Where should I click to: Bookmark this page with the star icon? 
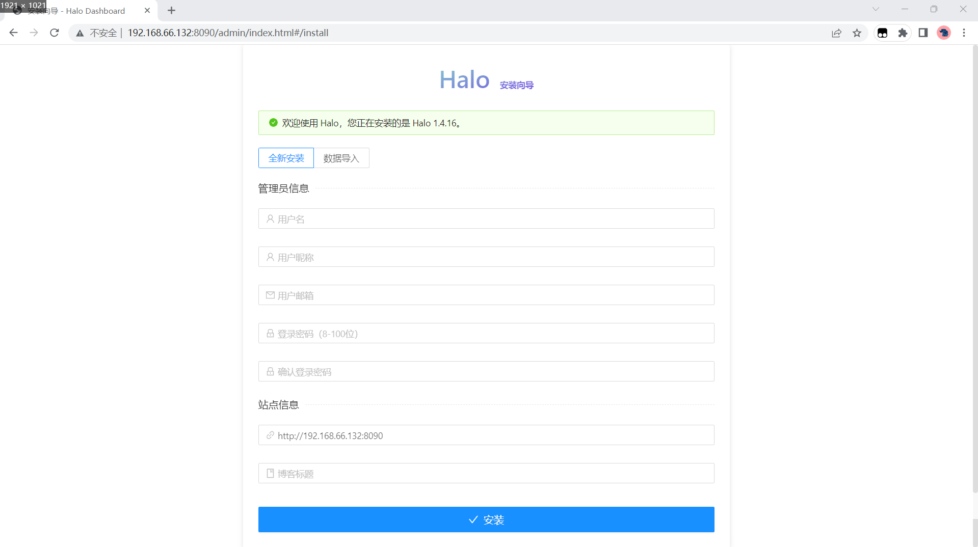point(857,33)
